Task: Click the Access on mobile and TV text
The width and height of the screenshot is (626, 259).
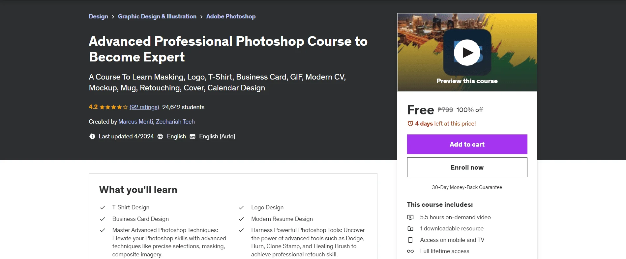Action: 452,240
